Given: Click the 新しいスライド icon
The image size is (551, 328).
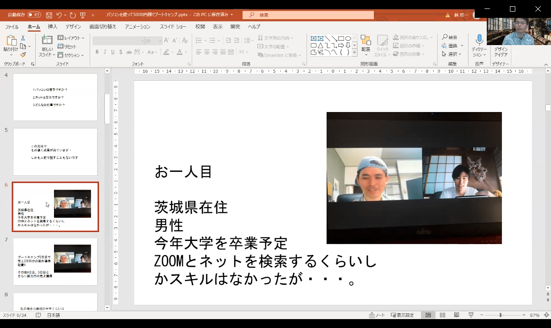Looking at the screenshot, I should coord(47,40).
